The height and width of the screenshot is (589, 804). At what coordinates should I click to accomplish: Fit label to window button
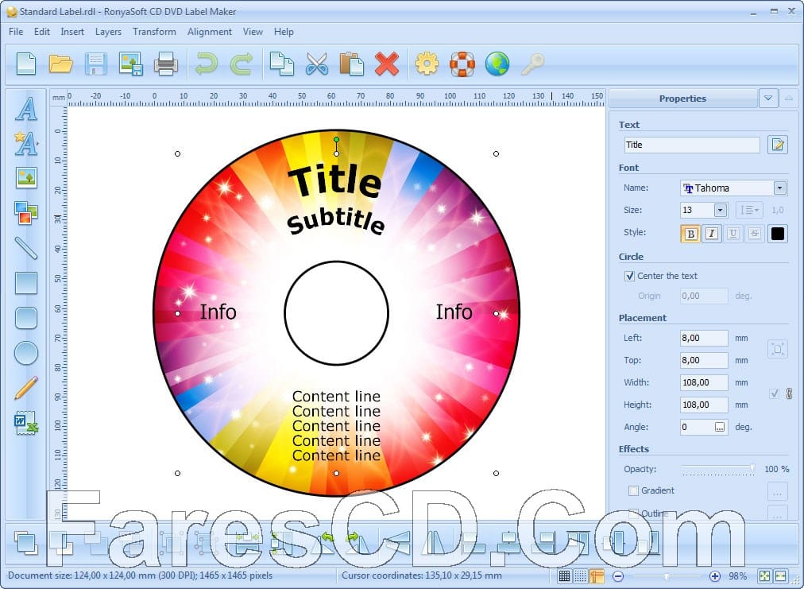click(764, 576)
